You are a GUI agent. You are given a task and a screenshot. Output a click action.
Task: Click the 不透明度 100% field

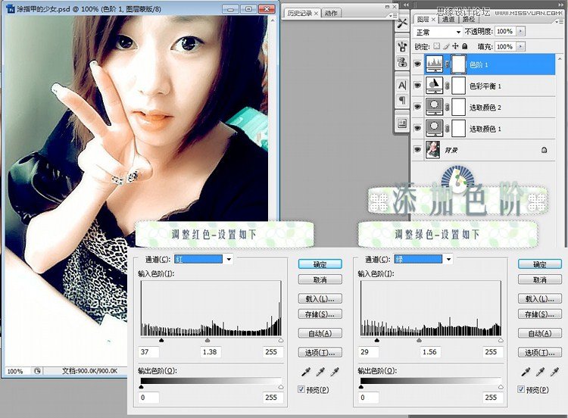point(505,32)
